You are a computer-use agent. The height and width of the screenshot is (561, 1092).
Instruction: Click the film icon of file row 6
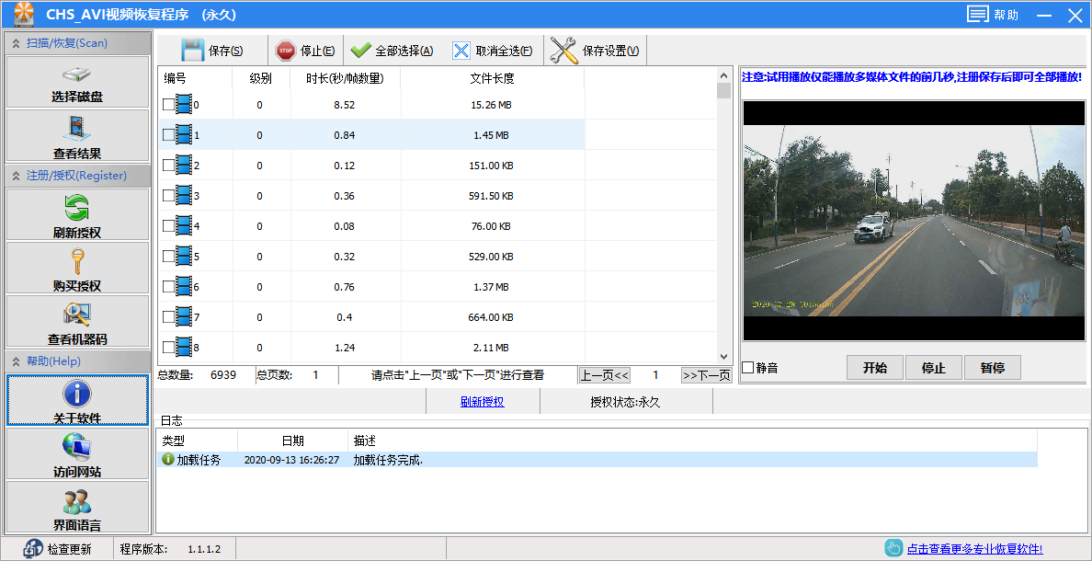pos(184,286)
